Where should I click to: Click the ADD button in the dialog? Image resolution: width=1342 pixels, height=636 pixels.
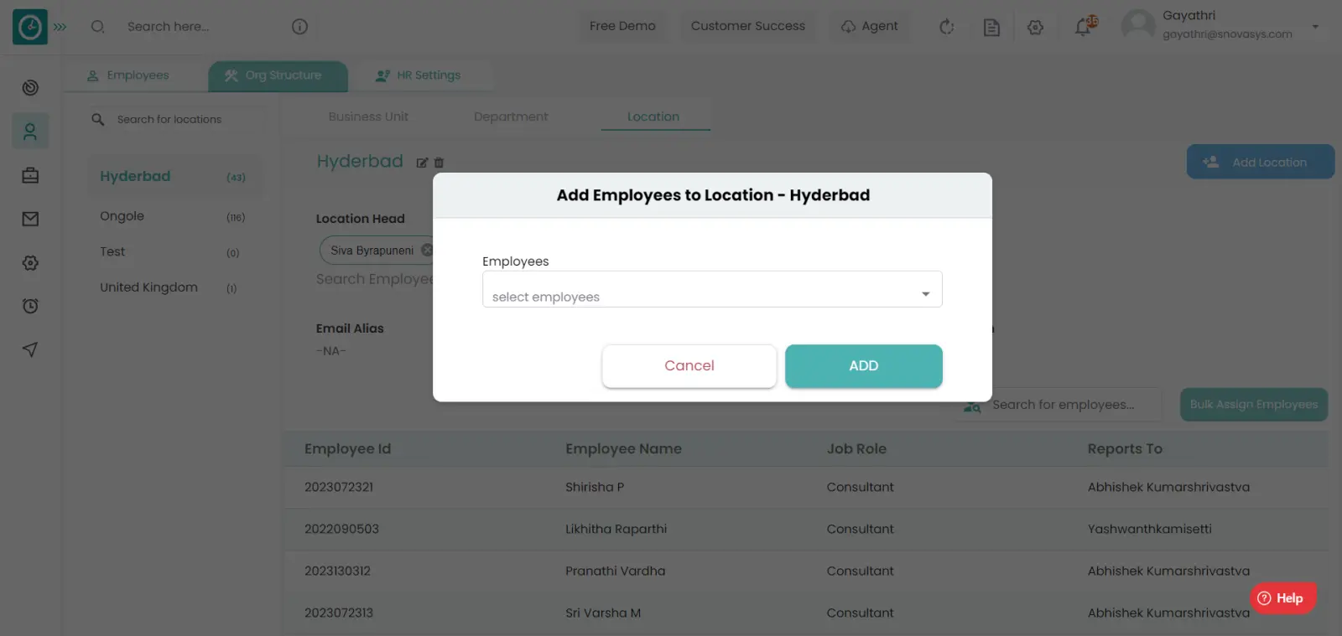tap(864, 366)
